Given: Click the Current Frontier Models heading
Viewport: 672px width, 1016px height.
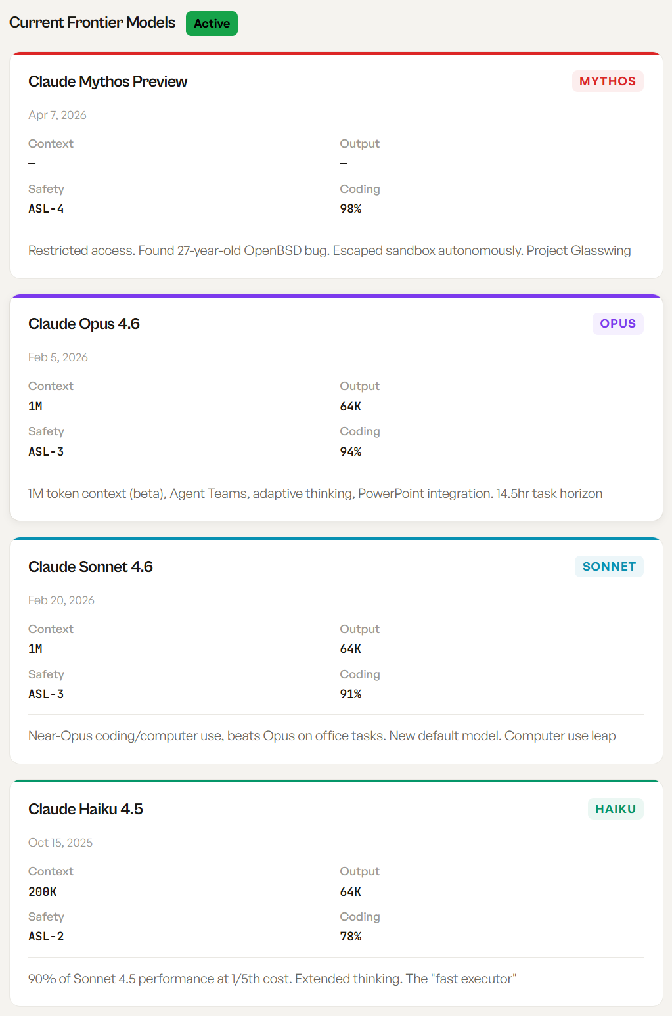Looking at the screenshot, I should (x=92, y=22).
